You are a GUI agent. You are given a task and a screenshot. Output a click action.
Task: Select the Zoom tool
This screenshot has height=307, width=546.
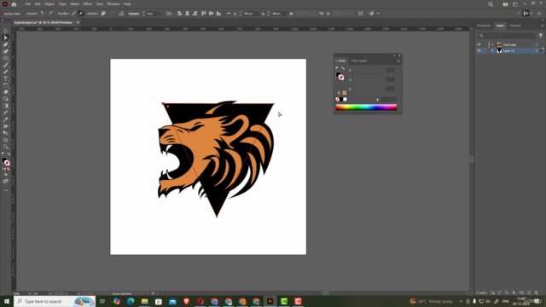pyautogui.click(x=6, y=147)
